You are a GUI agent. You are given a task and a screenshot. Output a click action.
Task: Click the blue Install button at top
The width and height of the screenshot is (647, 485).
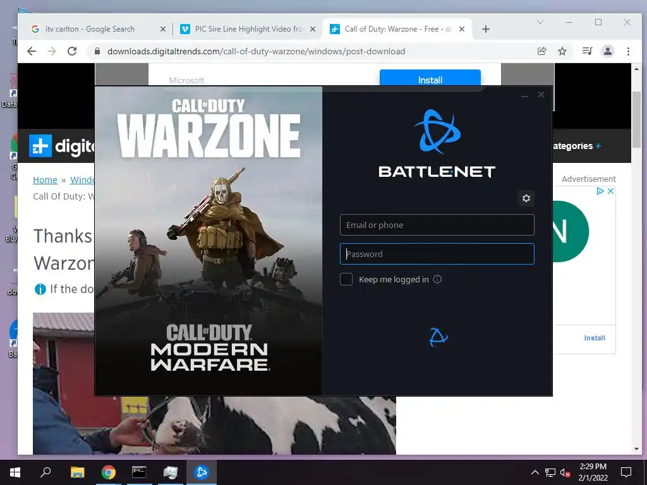tap(430, 78)
